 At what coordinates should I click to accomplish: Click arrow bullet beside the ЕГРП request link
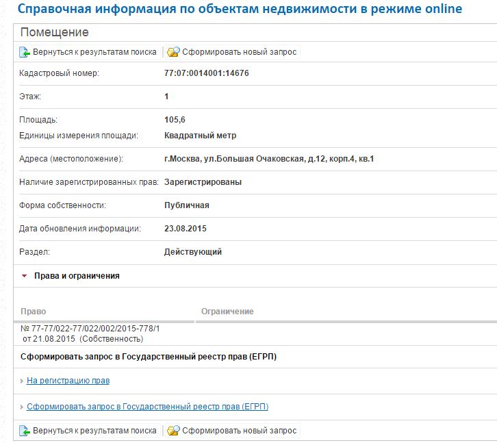click(22, 407)
